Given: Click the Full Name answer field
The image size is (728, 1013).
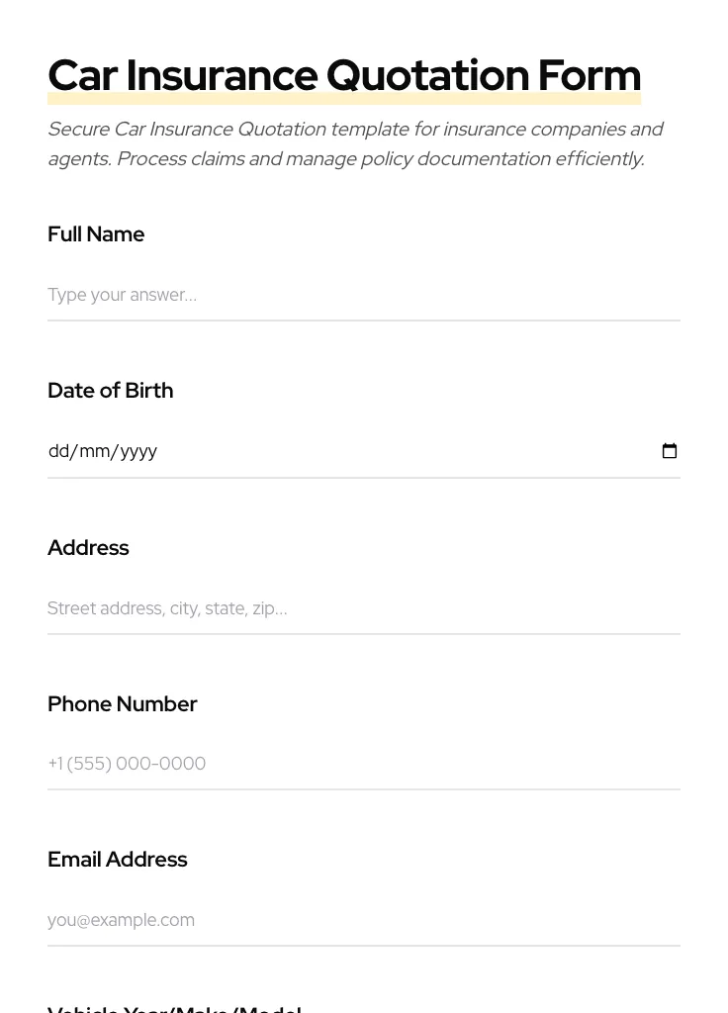Looking at the screenshot, I should tap(363, 295).
